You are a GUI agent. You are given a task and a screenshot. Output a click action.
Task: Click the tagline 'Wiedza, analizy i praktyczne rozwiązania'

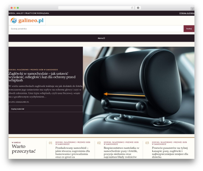tap(29, 13)
